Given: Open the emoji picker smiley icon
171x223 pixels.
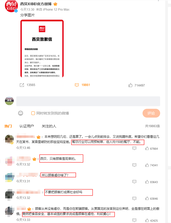Looking at the screenshot, I should pos(21,113).
